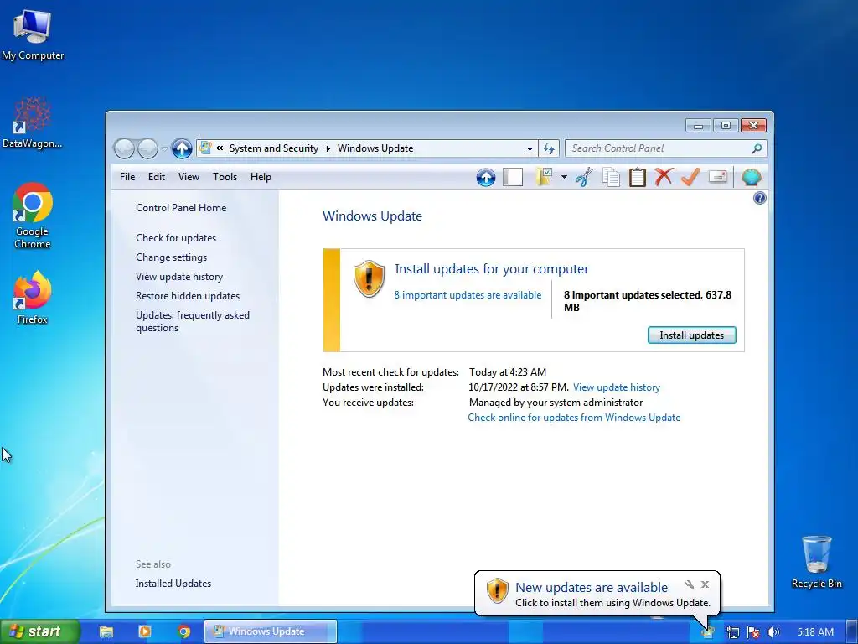The image size is (858, 644).
Task: Click the Paste clipboard icon
Action: pos(638,177)
